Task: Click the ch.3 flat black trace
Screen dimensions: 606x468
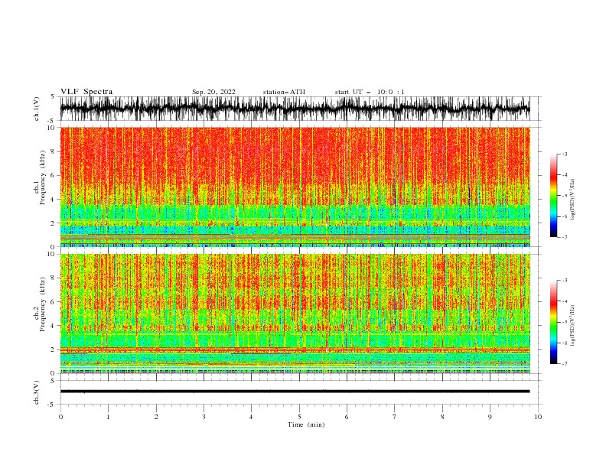Action: pos(295,392)
